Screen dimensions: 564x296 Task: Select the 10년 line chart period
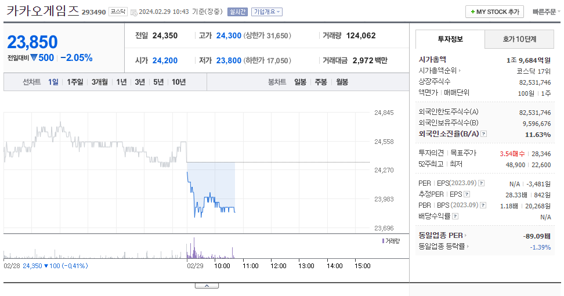(179, 82)
